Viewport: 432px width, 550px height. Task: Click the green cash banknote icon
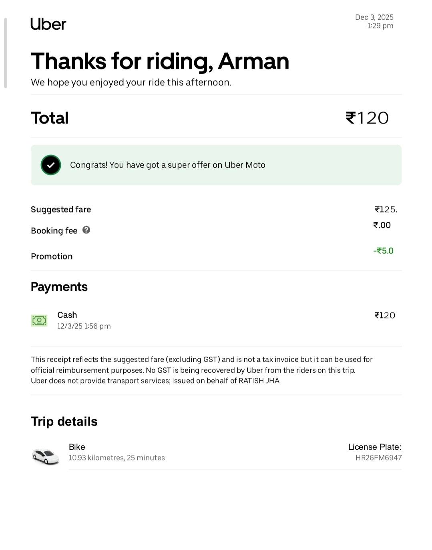pos(39,321)
